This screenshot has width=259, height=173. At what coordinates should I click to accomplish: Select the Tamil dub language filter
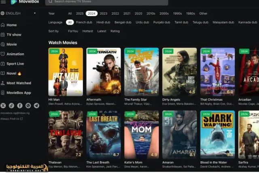tap(181, 22)
